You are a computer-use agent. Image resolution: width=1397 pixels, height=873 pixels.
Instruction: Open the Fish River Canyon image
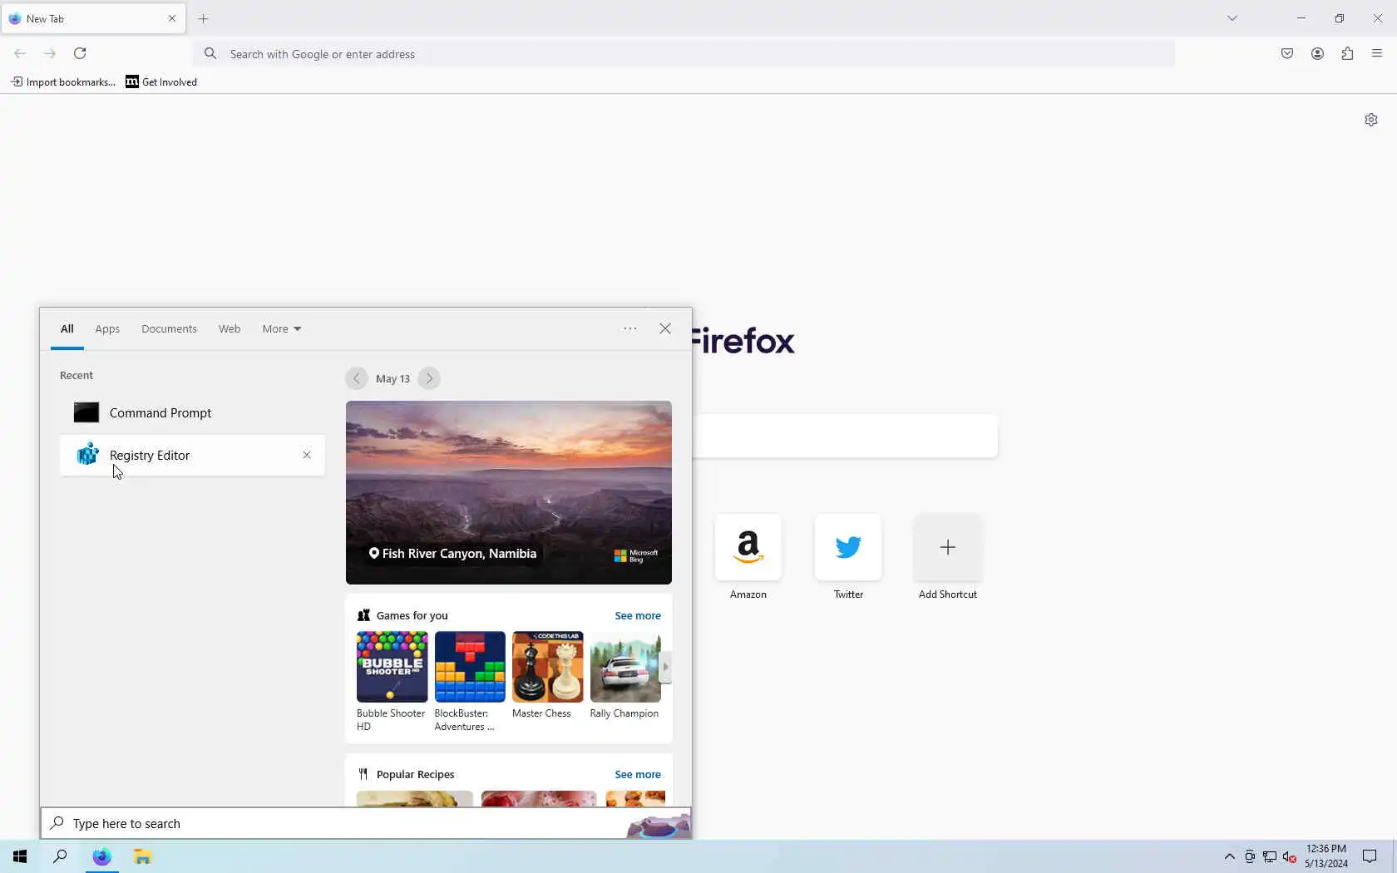click(509, 492)
